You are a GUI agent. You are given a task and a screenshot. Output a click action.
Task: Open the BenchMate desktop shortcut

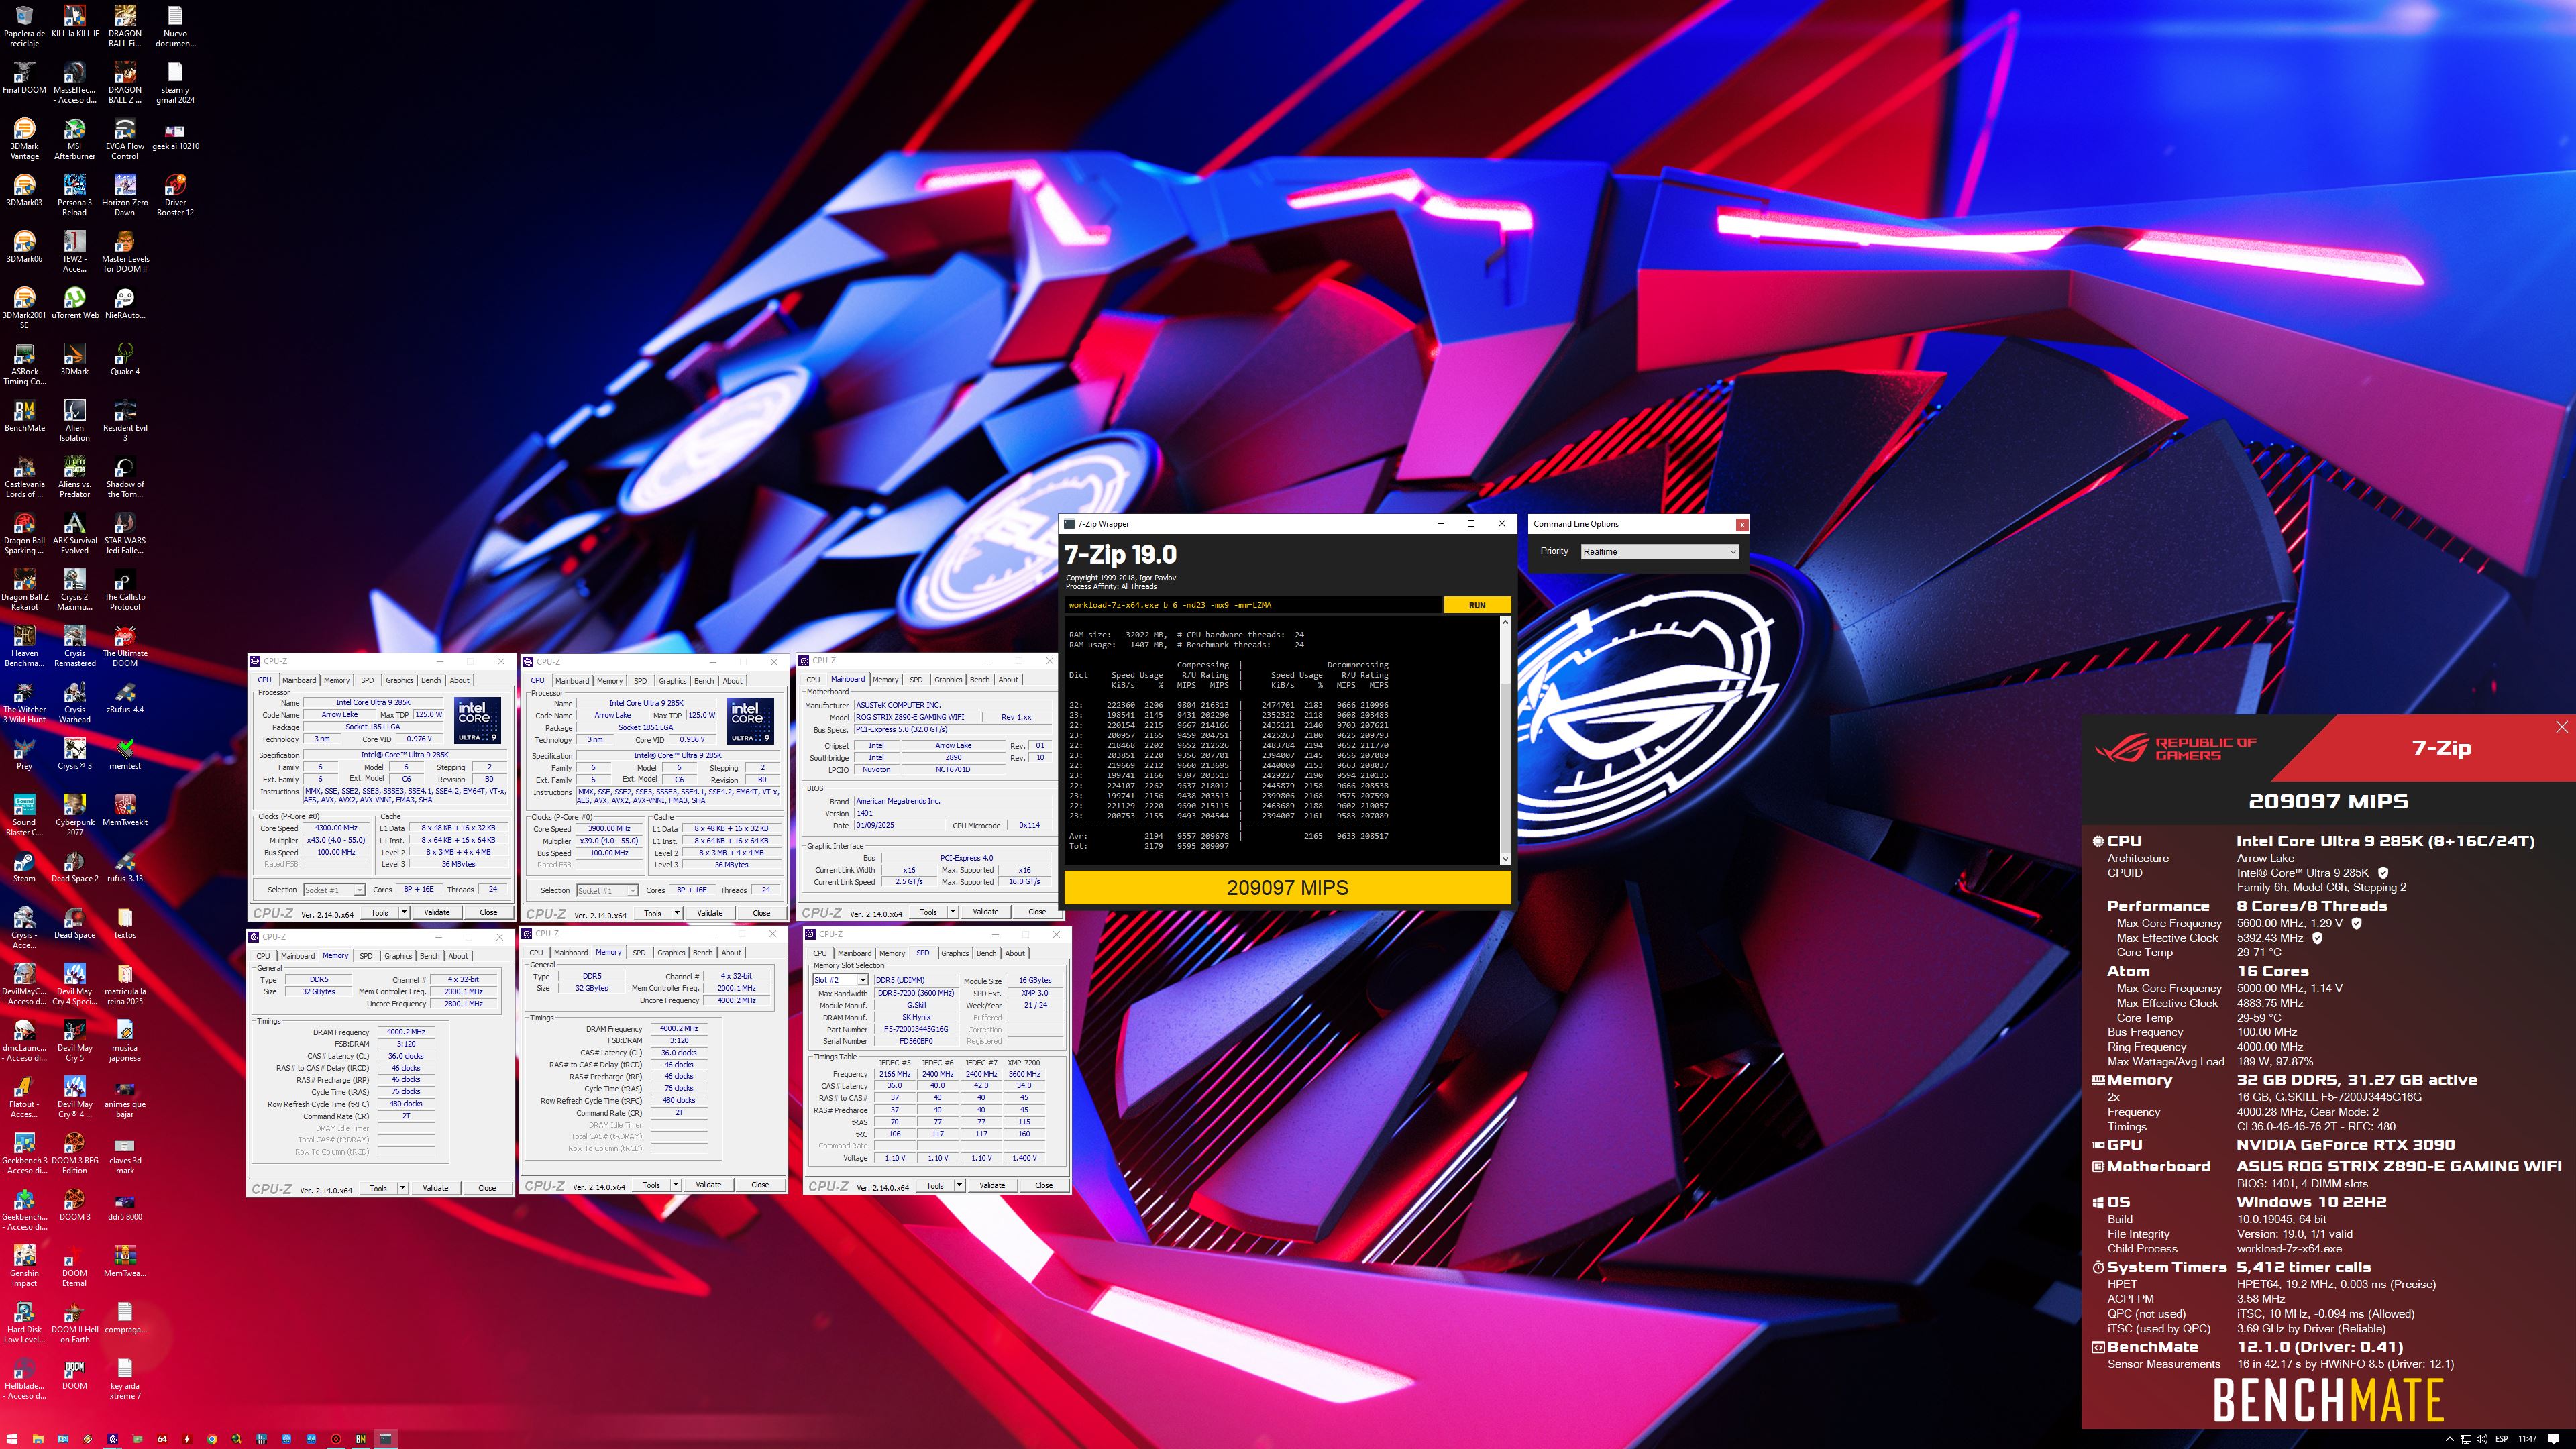(x=24, y=415)
